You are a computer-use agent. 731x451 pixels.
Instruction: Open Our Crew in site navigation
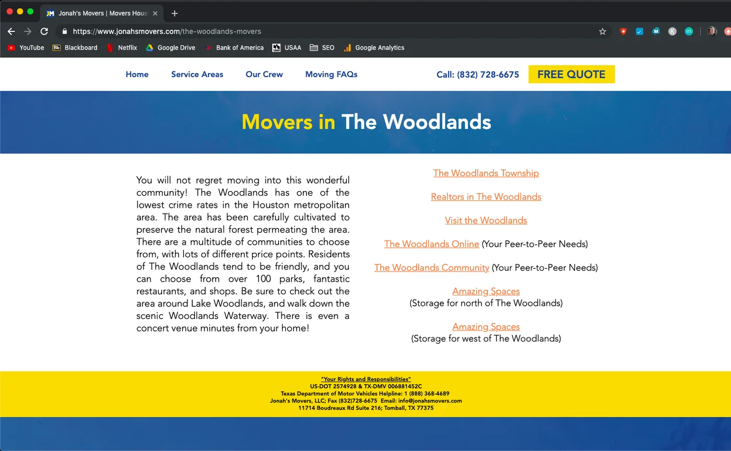[x=264, y=74]
